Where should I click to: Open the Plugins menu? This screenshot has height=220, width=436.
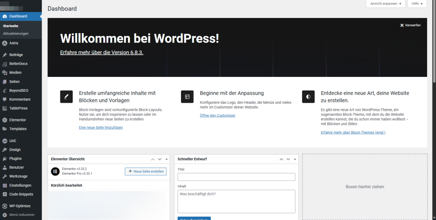(21, 159)
